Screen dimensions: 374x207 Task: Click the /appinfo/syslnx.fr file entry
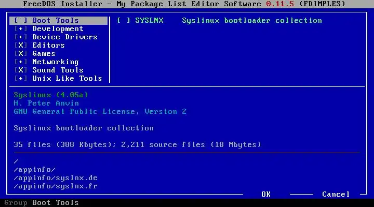[x=56, y=186]
